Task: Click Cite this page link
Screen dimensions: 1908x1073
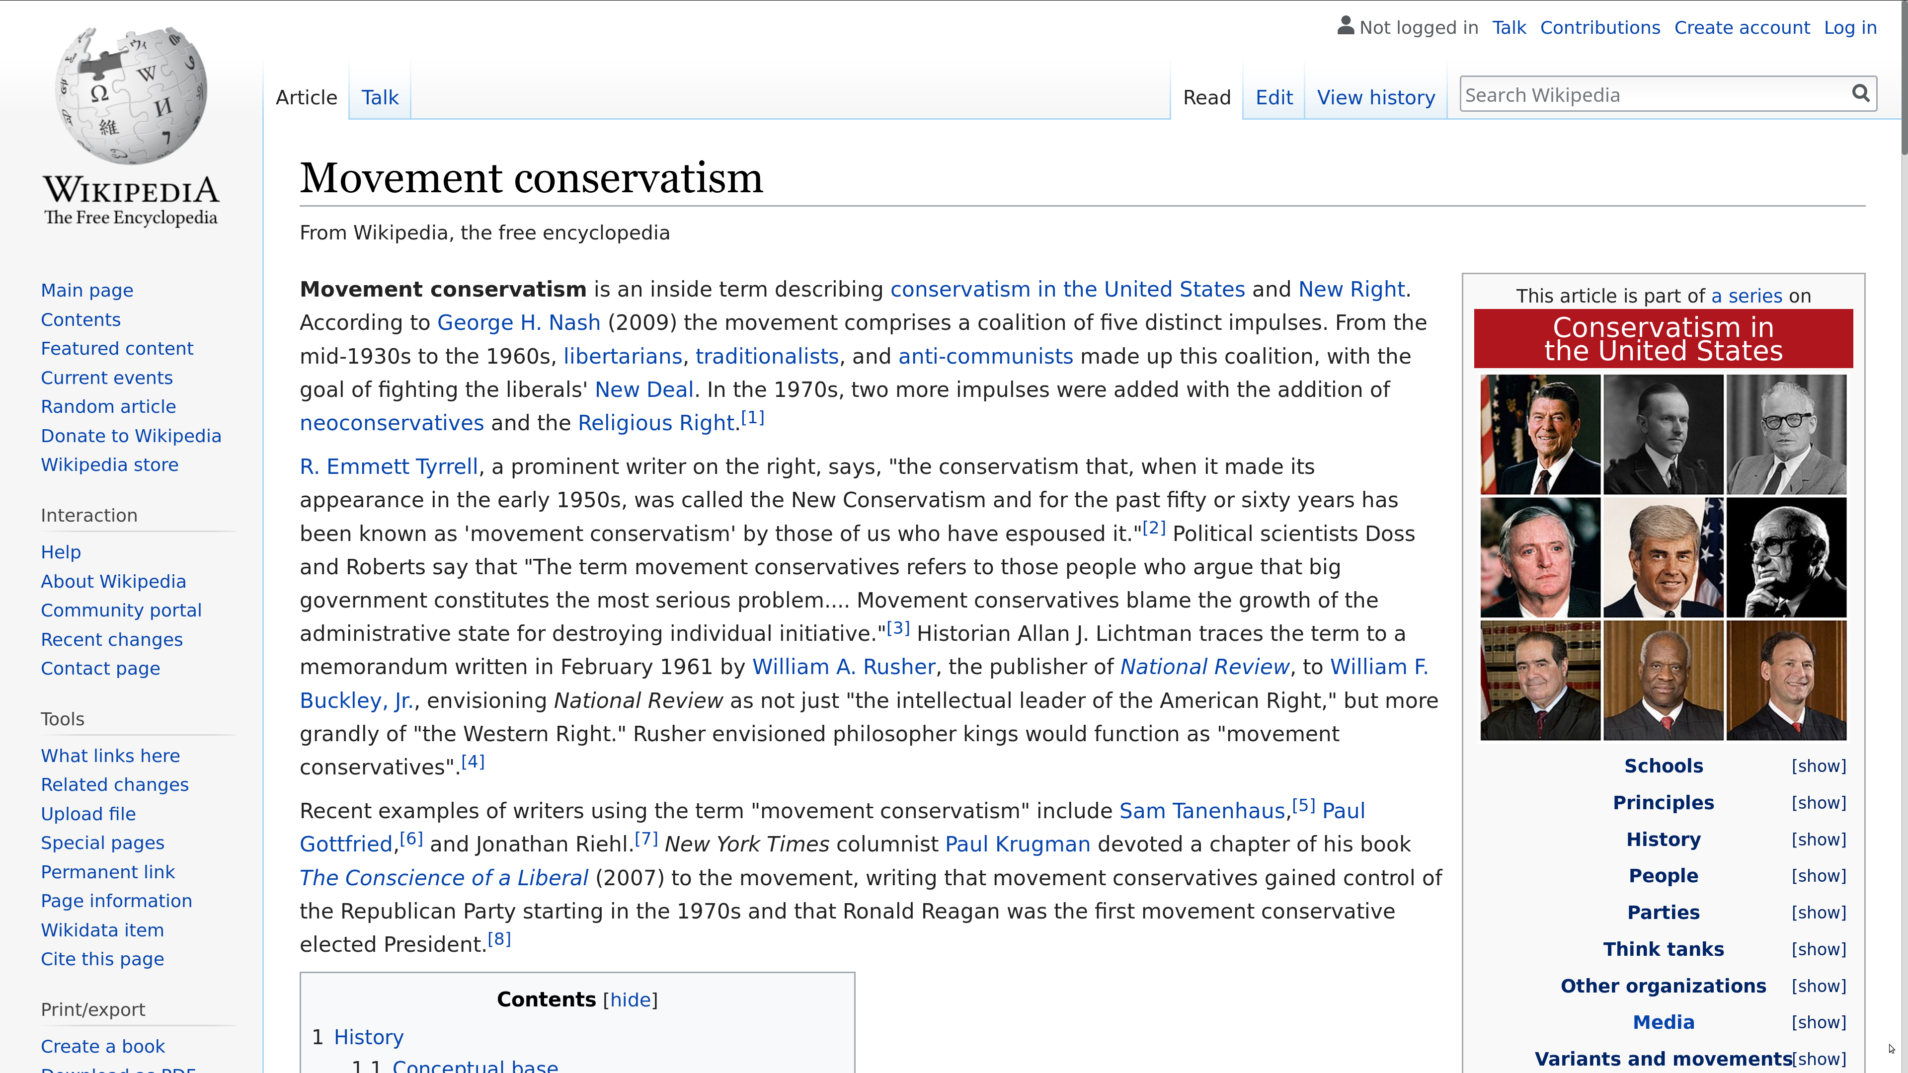Action: pos(102,959)
